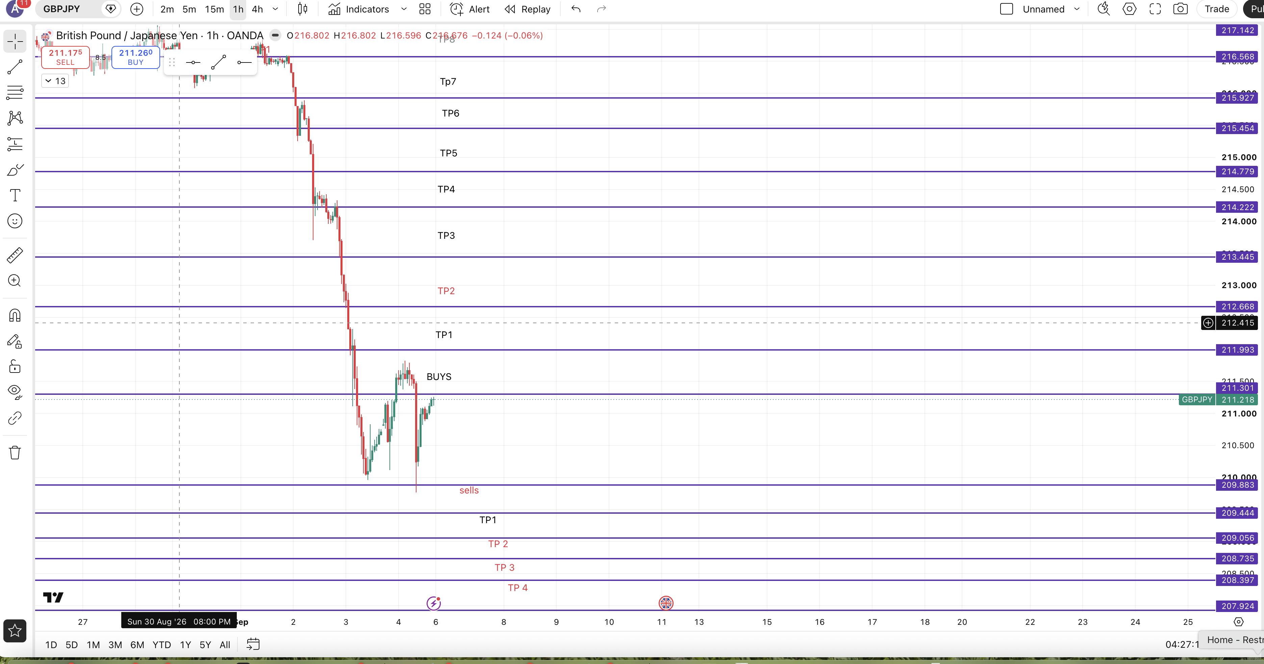Image resolution: width=1264 pixels, height=664 pixels.
Task: Expand the 13 indicators collapse chevron
Action: click(x=55, y=81)
